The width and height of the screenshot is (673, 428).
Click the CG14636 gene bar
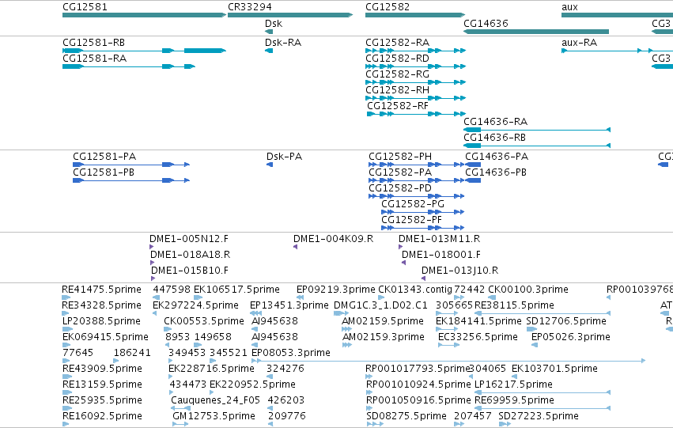(536, 32)
